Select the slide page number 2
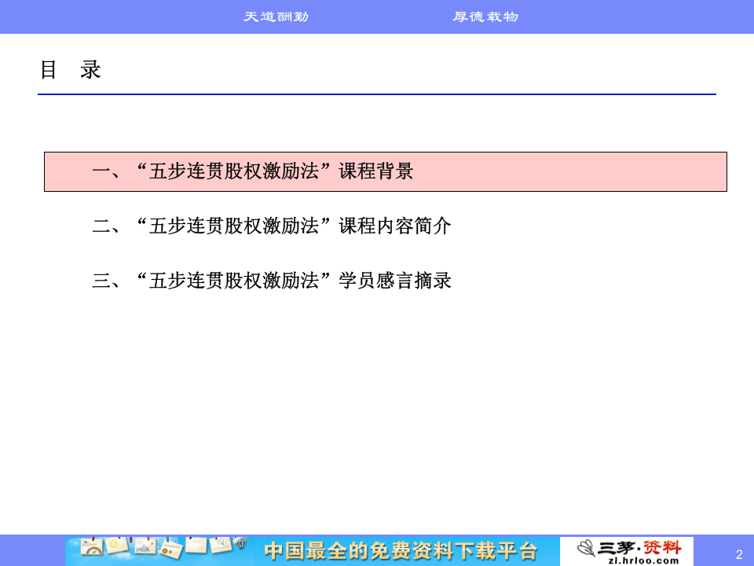This screenshot has width=754, height=566. pos(739,554)
